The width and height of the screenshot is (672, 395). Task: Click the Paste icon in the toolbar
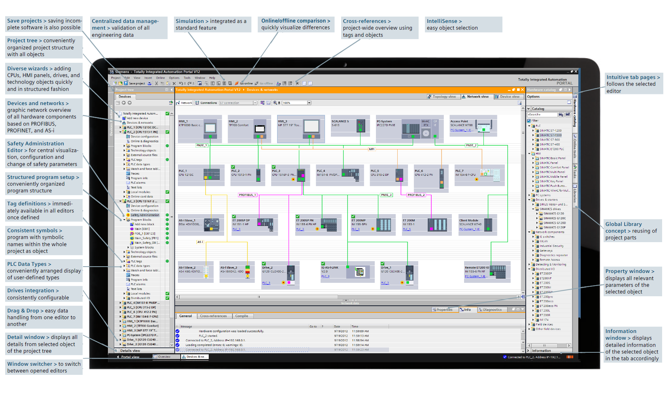click(168, 83)
